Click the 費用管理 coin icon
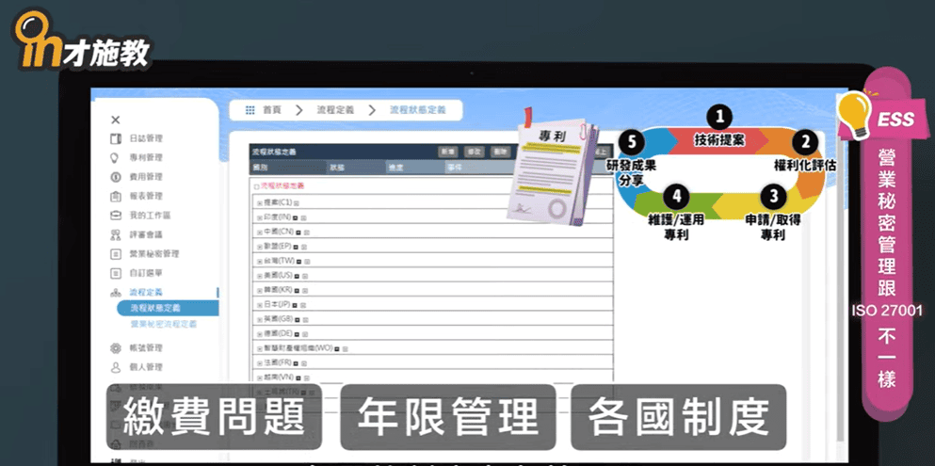Viewport: 935px width, 466px height. click(x=115, y=177)
